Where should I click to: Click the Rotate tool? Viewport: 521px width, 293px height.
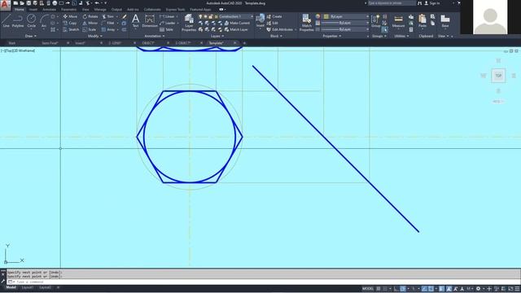(x=90, y=16)
